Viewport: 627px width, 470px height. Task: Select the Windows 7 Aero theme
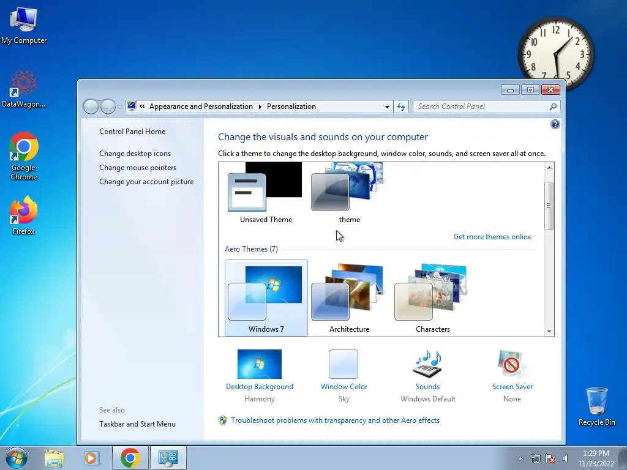[x=266, y=298]
